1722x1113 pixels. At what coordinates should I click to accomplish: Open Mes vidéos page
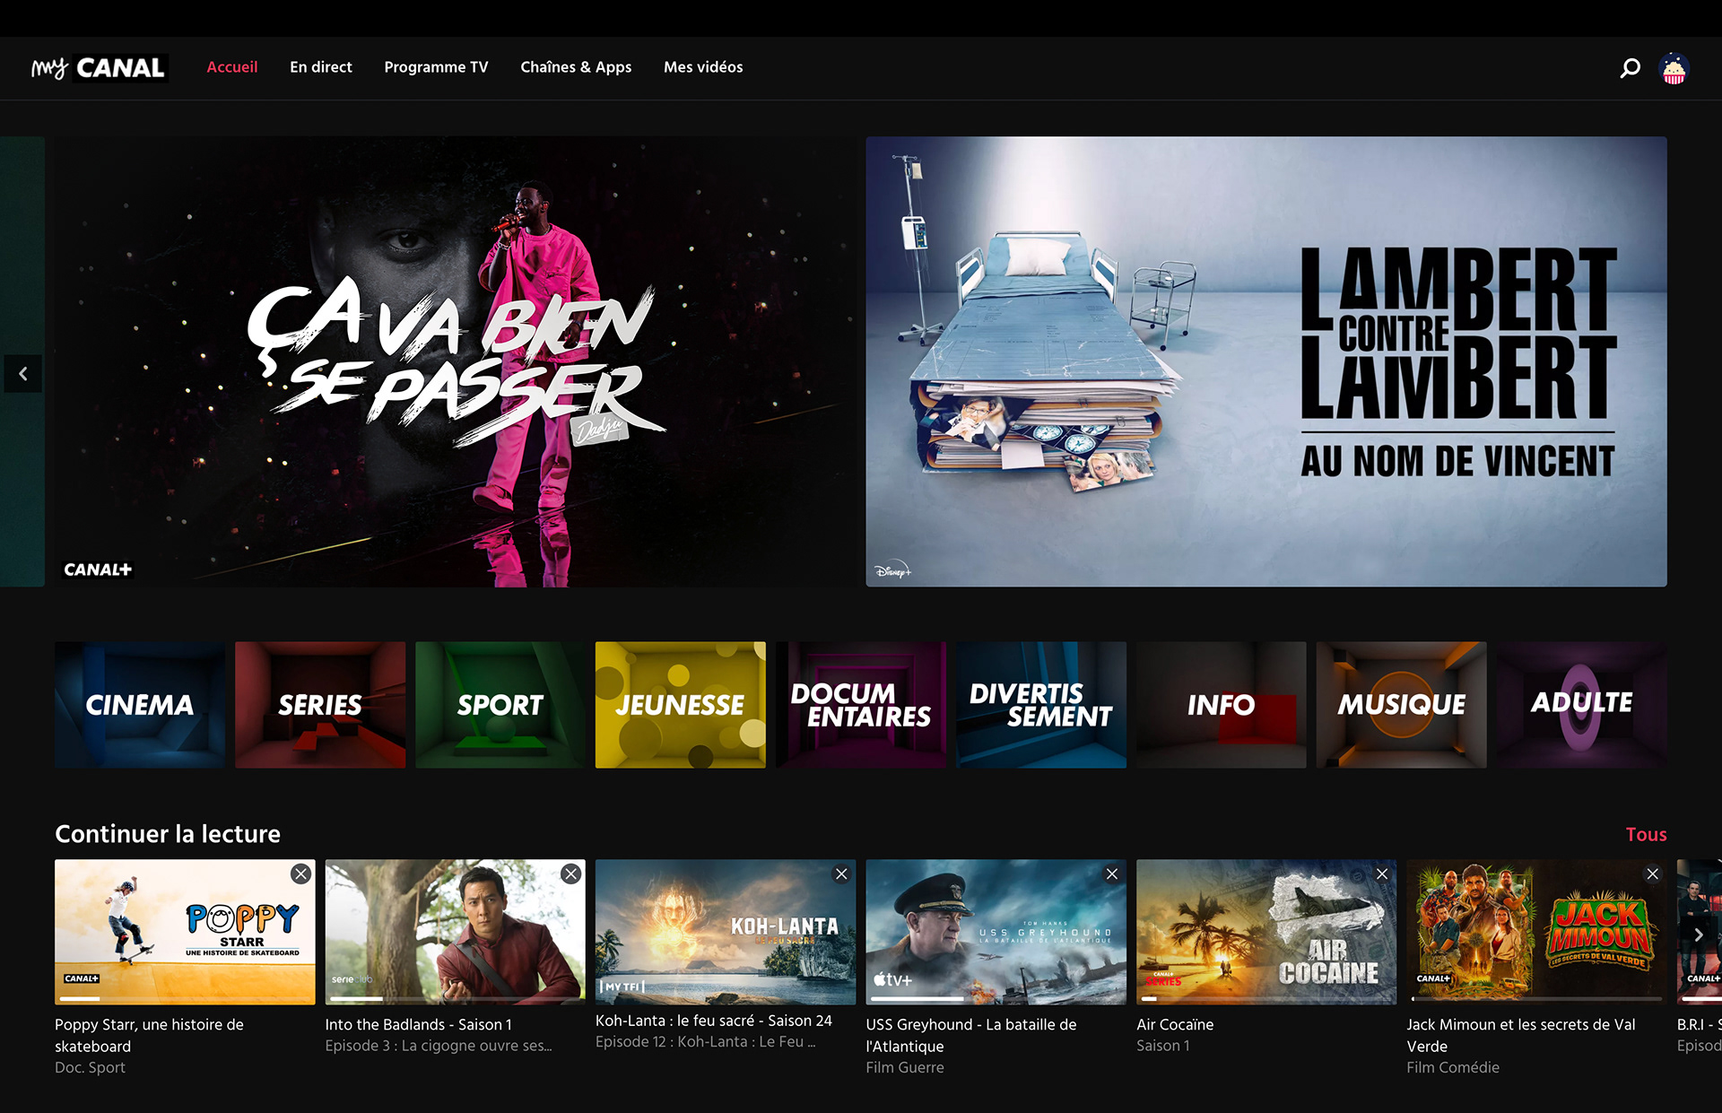703,67
